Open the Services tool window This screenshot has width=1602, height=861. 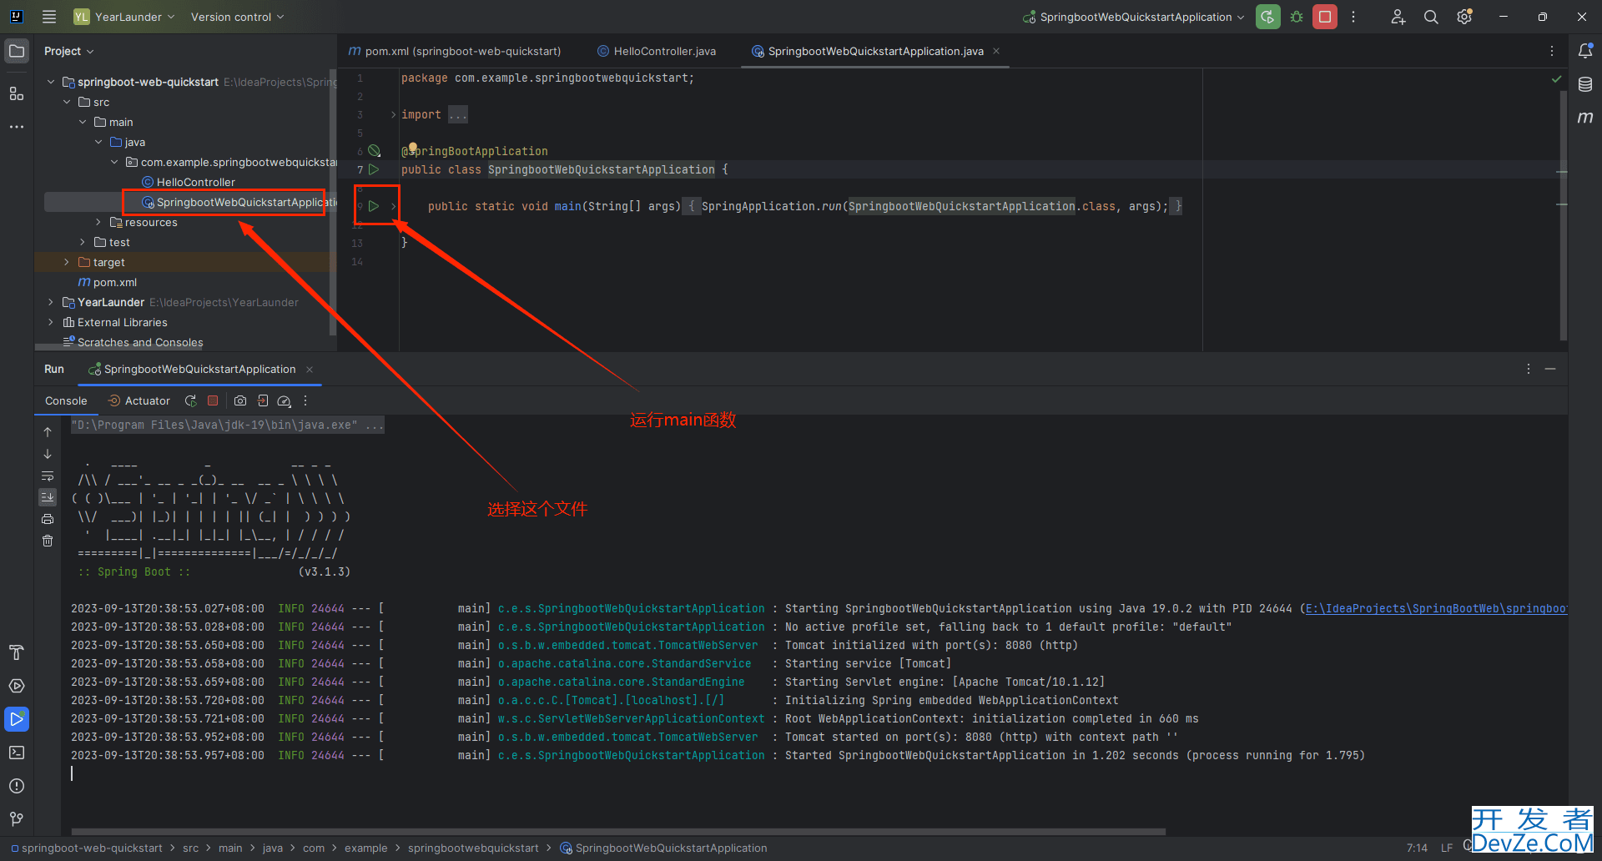17,686
